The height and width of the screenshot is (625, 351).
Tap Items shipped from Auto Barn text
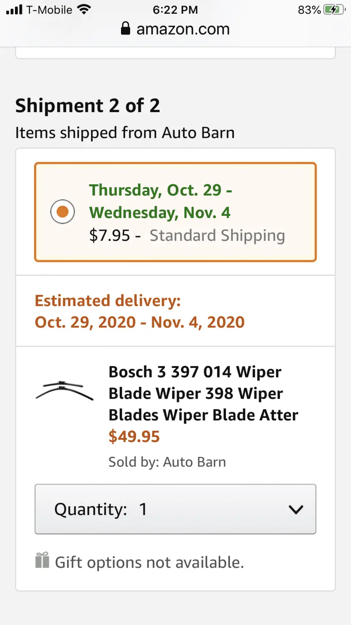[125, 132]
